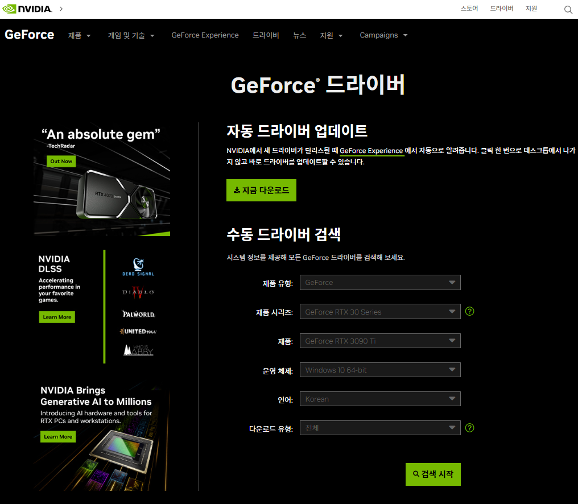Open the 제품 유형 dropdown showing GeForce
The height and width of the screenshot is (504, 578).
coord(380,282)
